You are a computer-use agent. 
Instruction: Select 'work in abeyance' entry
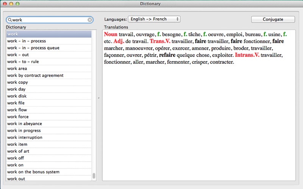coord(49,124)
